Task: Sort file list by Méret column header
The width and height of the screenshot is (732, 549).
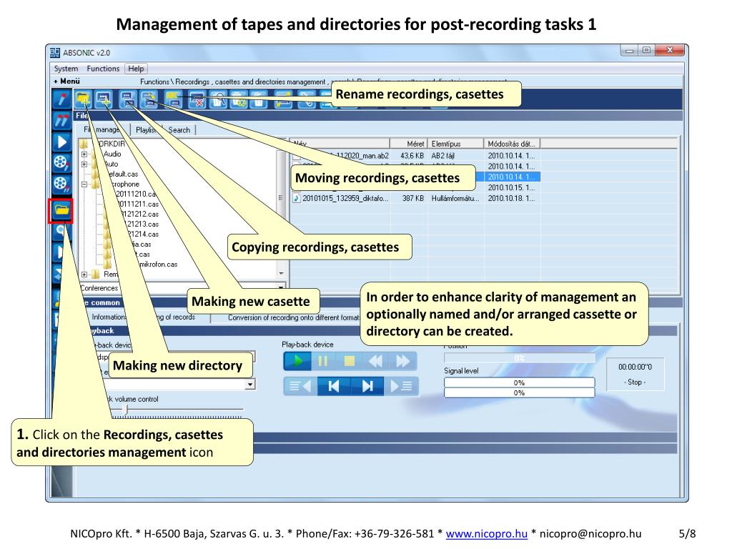Action: click(x=408, y=143)
